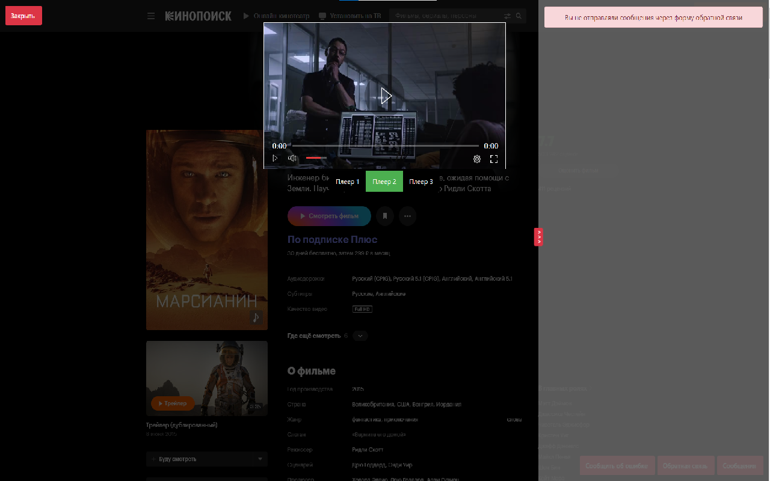Click the КИНОПОИСК logo
This screenshot has height=481, width=770.
pos(198,16)
